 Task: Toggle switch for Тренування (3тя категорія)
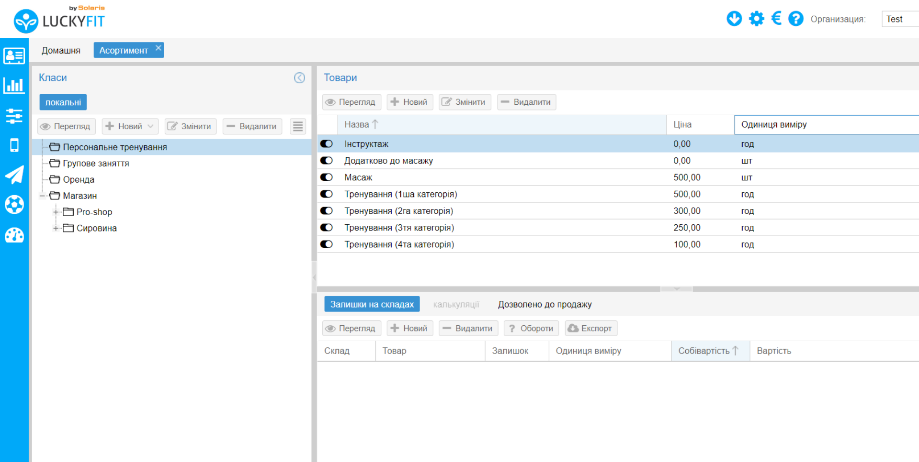pos(327,228)
